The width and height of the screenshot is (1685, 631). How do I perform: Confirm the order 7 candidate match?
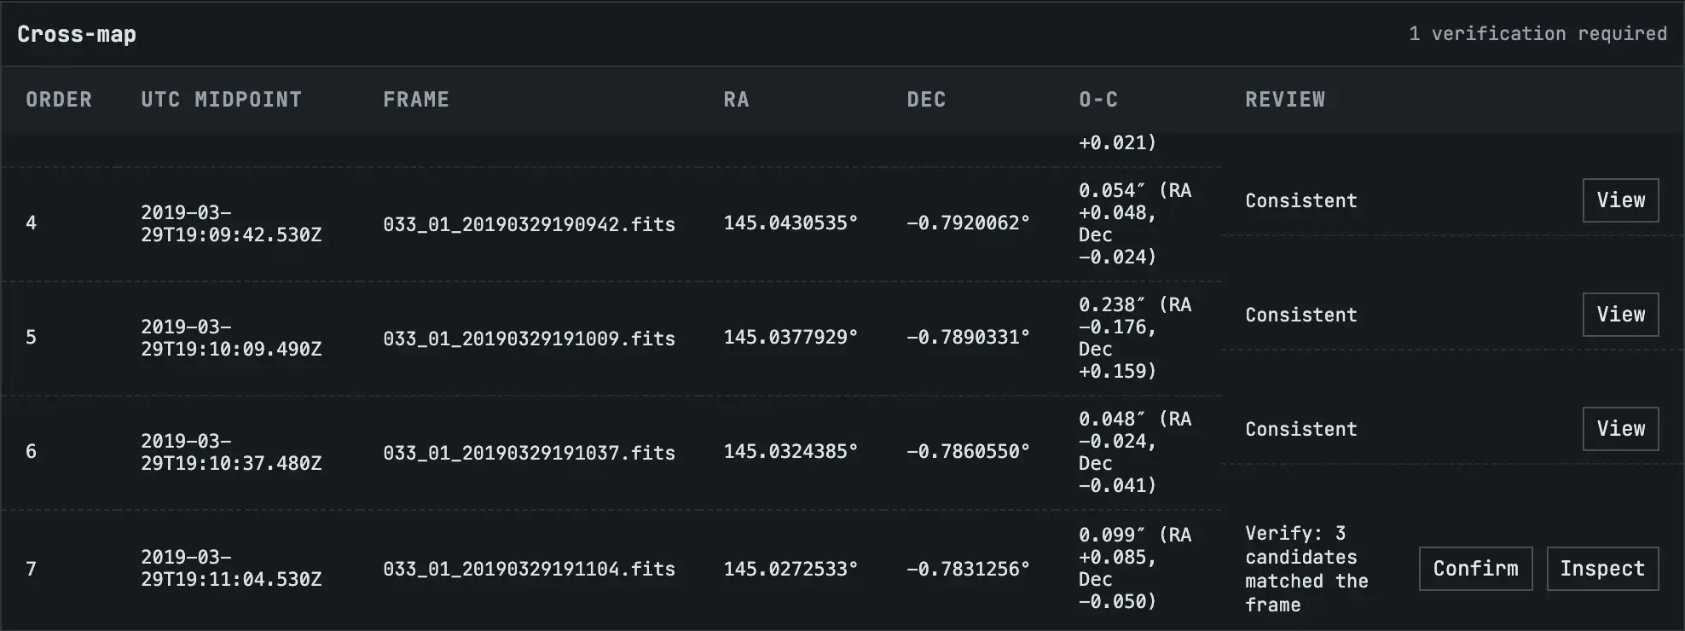click(x=1475, y=569)
